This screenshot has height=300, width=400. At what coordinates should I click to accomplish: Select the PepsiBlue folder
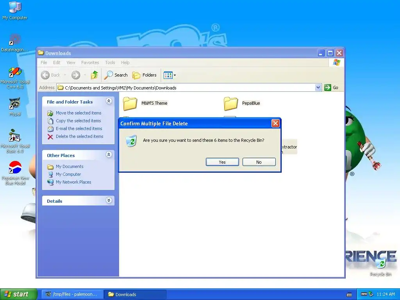(242, 103)
